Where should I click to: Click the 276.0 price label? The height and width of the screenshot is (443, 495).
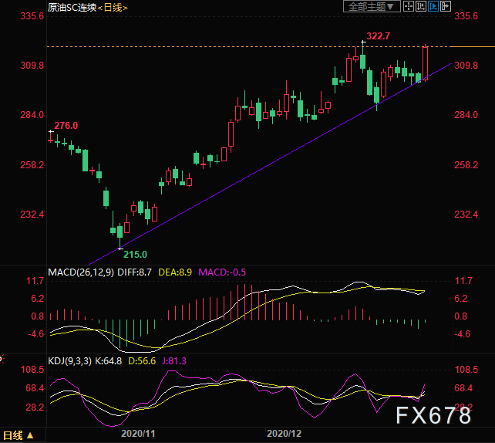click(x=66, y=126)
